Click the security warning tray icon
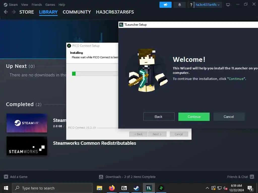This screenshot has width=258, height=193. point(213,188)
